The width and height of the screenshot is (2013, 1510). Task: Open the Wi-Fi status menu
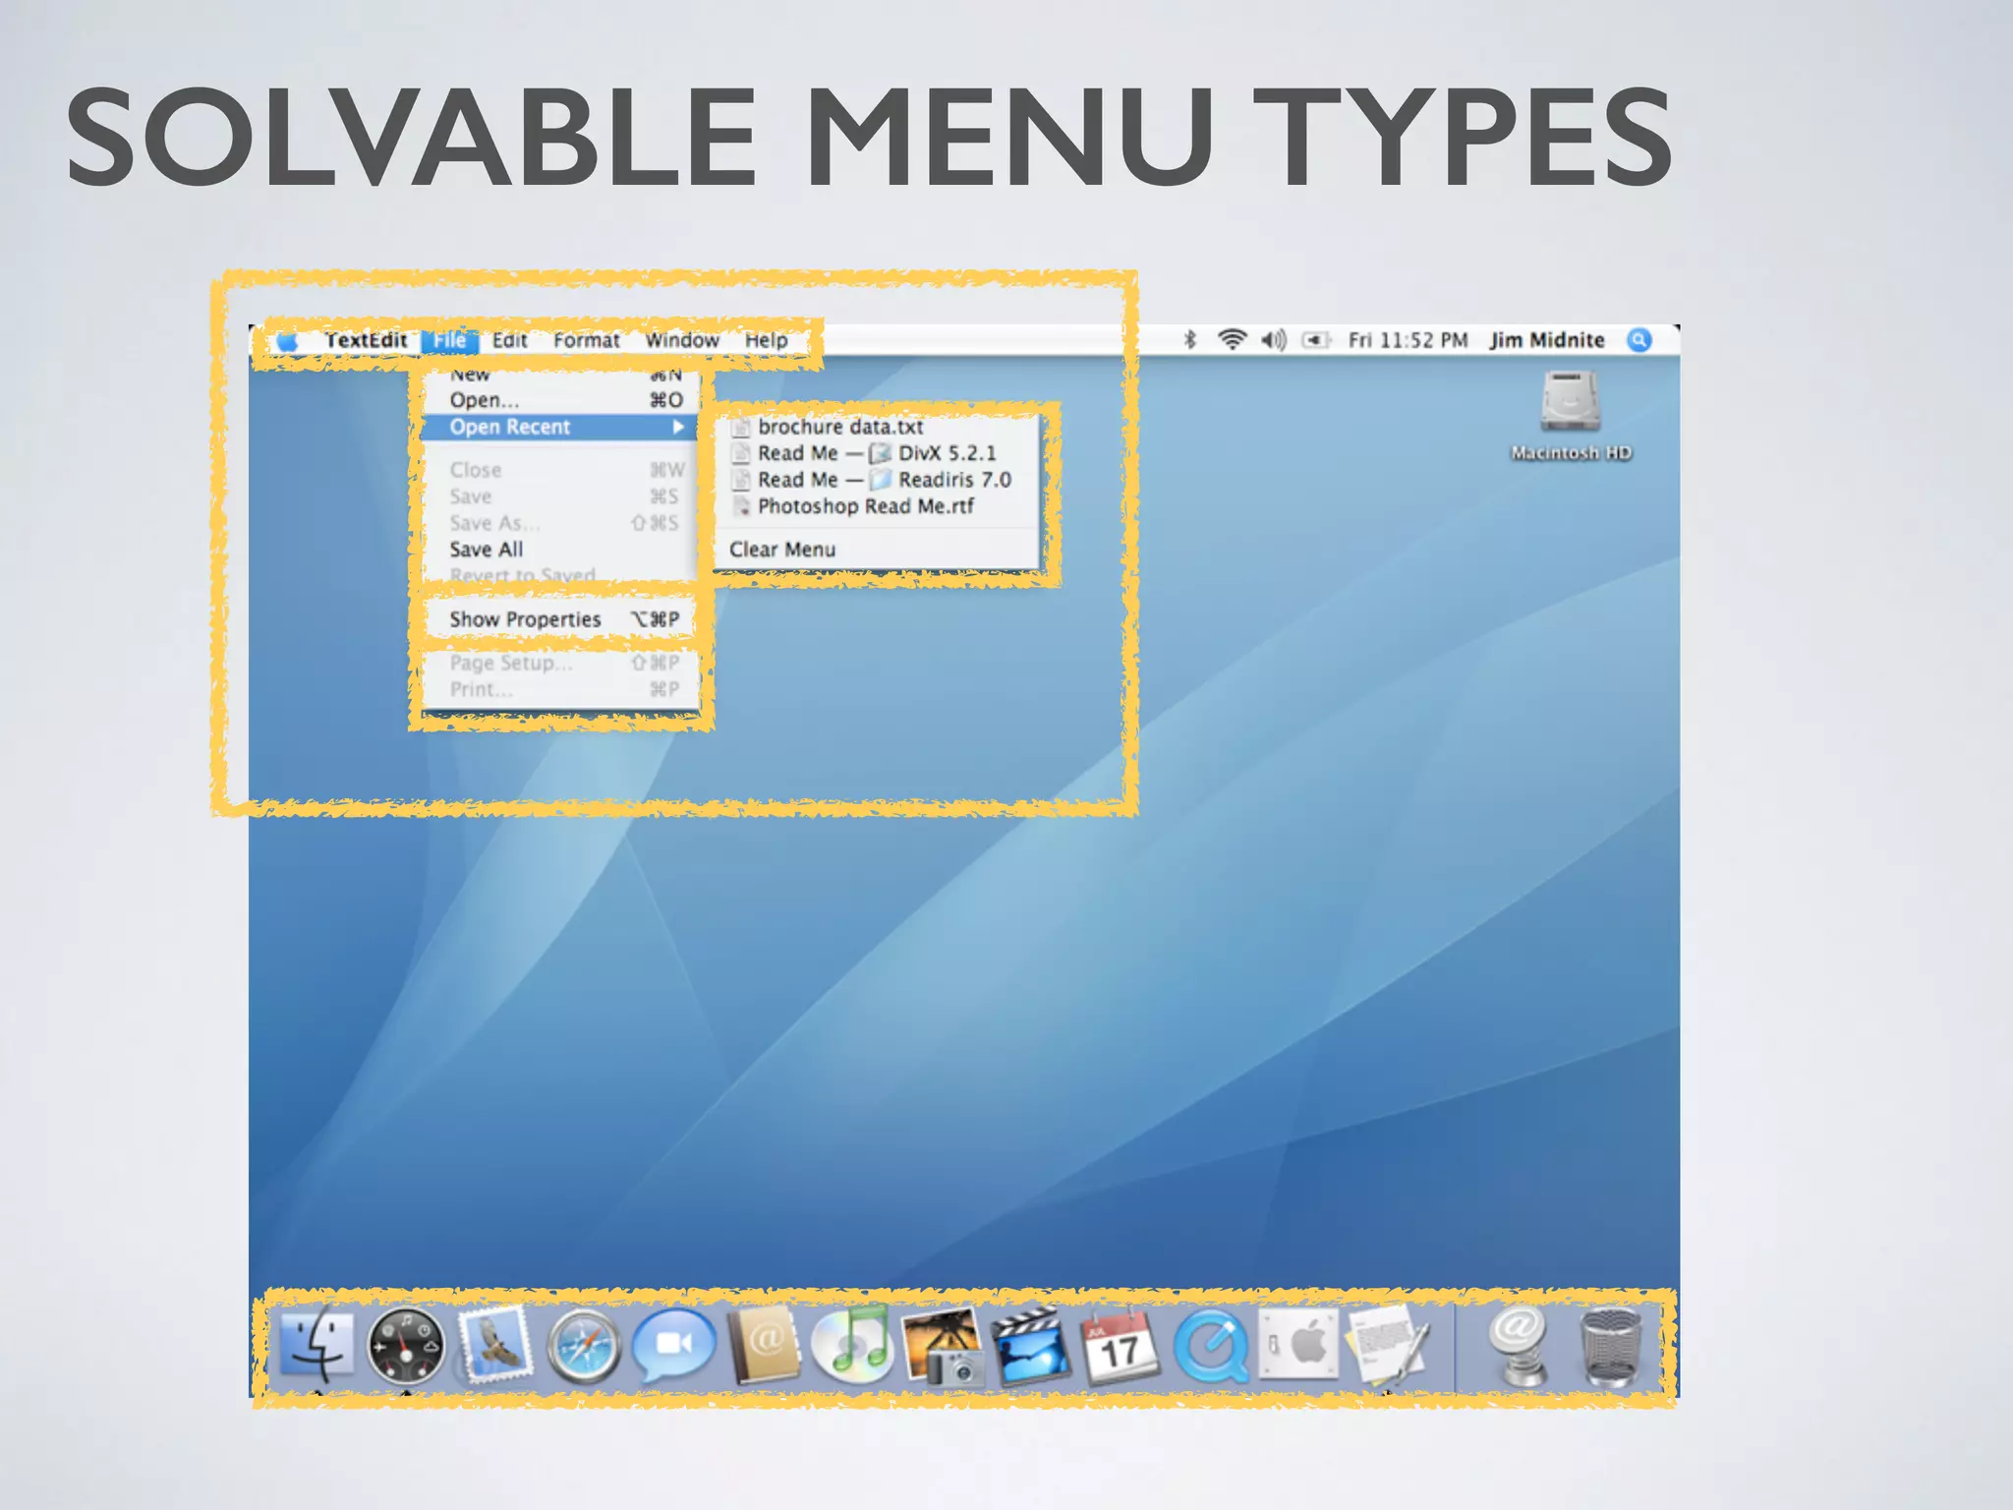[x=1232, y=340]
